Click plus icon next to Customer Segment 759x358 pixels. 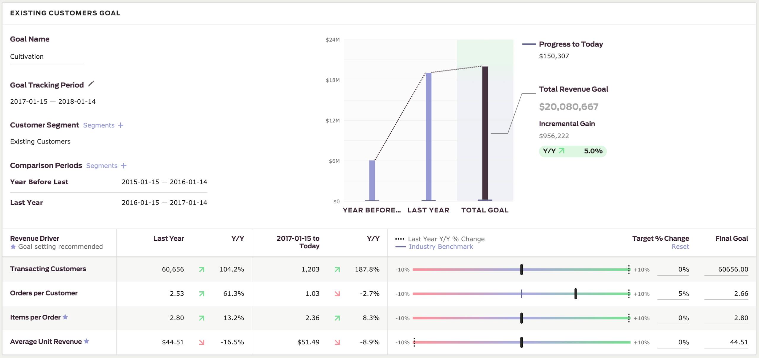tap(121, 125)
